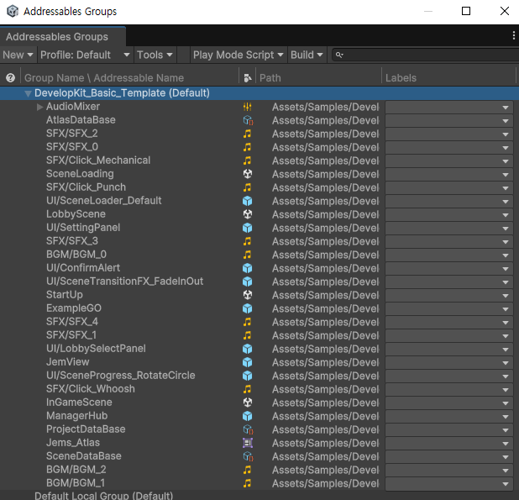Click the Labels column header
This screenshot has width=519, height=500.
[x=401, y=78]
